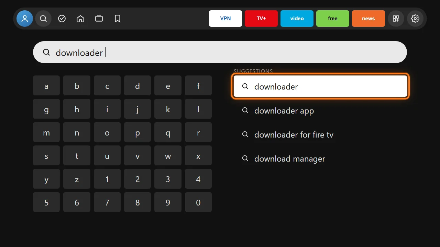Launch the TV+ app tile

click(261, 19)
